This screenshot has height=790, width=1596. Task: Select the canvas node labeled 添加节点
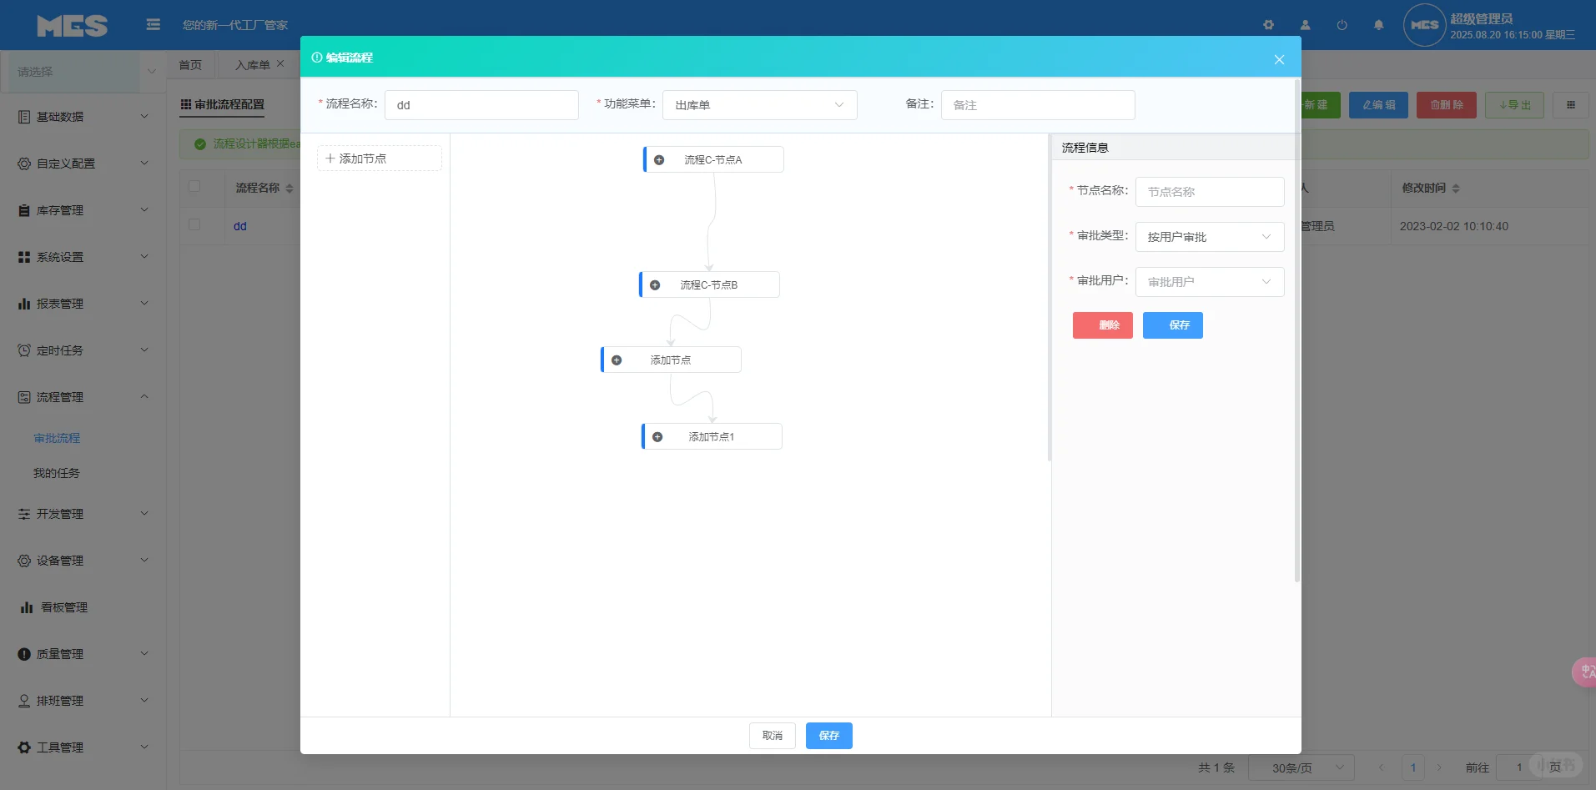[671, 360]
